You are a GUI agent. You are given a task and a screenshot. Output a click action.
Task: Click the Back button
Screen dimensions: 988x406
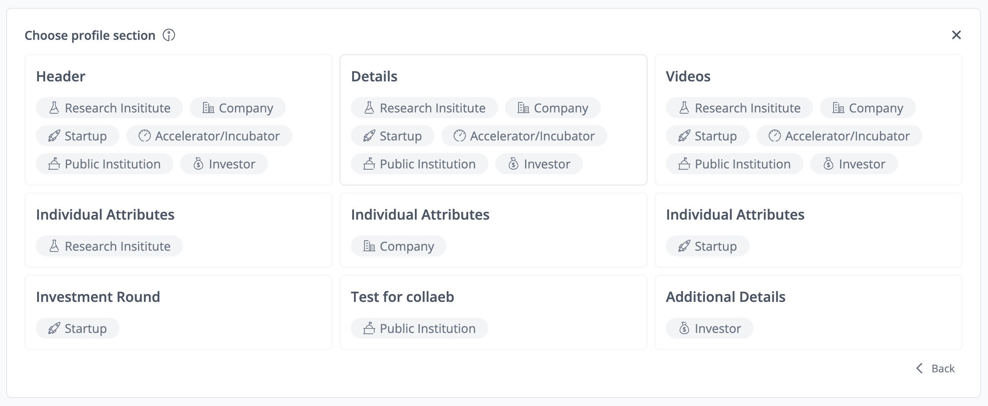click(x=942, y=368)
